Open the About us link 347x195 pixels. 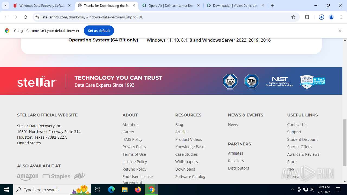[x=130, y=125]
